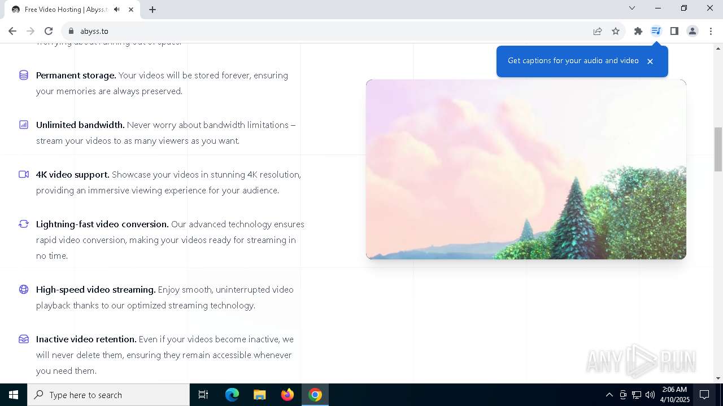Click the Chrome taskbar icon
This screenshot has height=406, width=723.
click(x=315, y=395)
